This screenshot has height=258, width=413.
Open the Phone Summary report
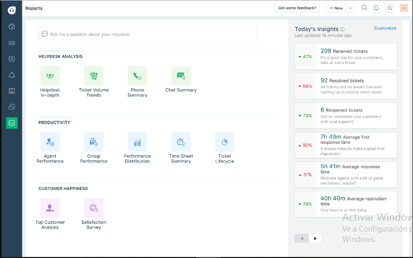pyautogui.click(x=137, y=76)
